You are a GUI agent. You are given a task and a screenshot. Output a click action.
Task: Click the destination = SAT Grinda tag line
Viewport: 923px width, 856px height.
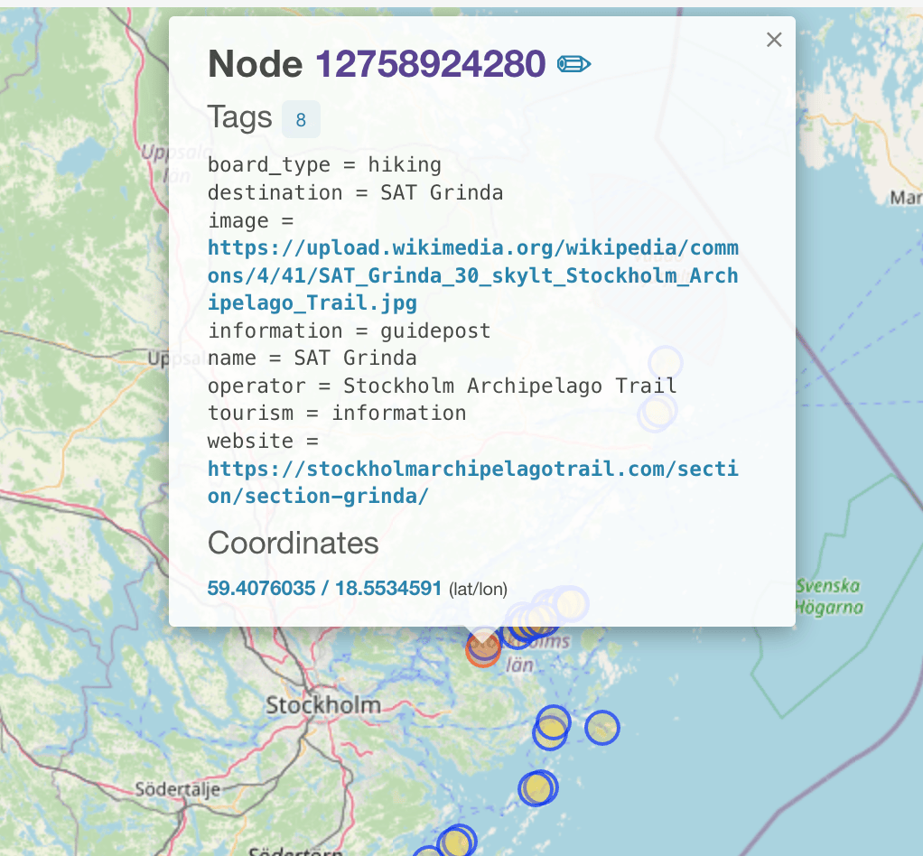pos(355,192)
